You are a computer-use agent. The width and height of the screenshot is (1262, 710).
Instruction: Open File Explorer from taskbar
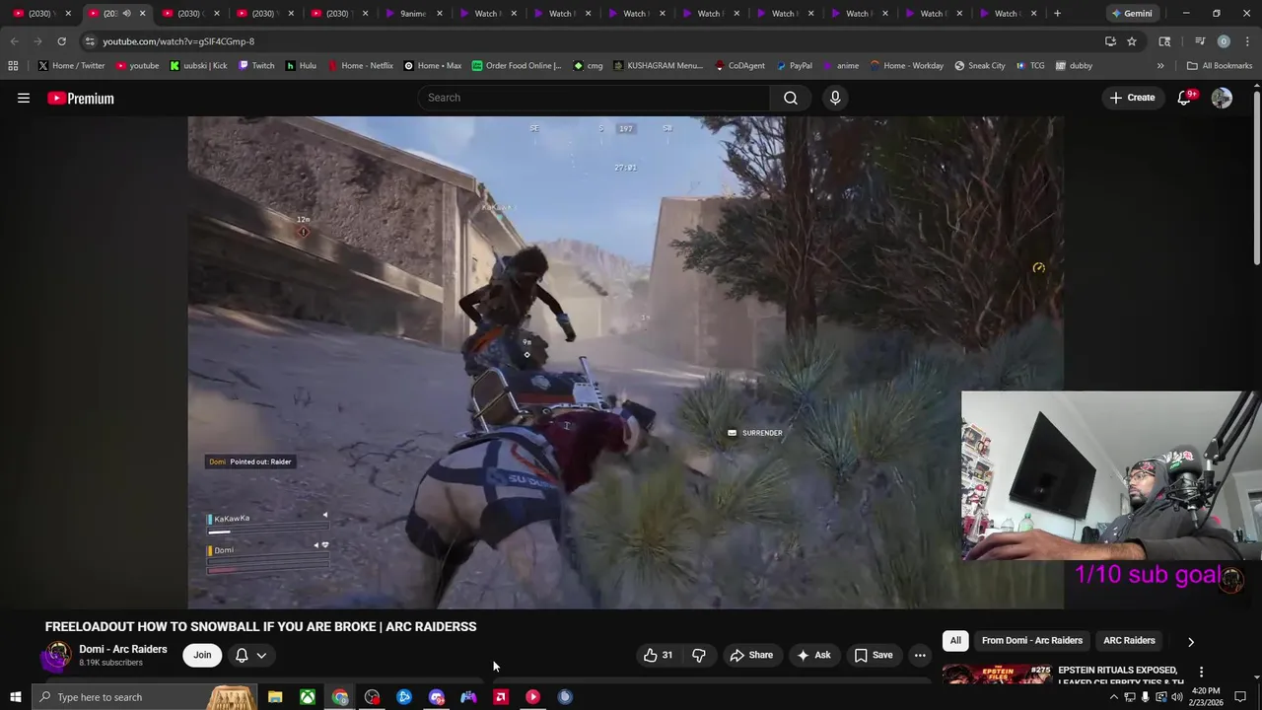(x=275, y=697)
